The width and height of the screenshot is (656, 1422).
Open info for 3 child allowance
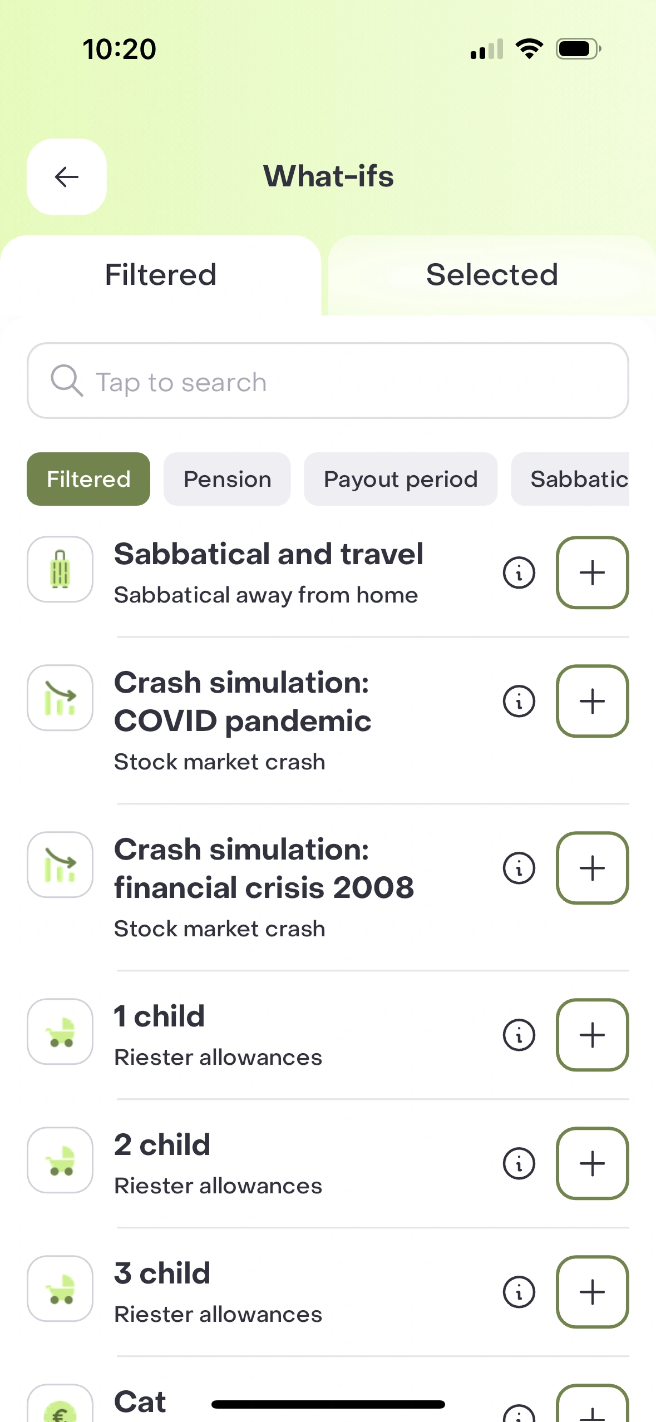click(519, 1292)
